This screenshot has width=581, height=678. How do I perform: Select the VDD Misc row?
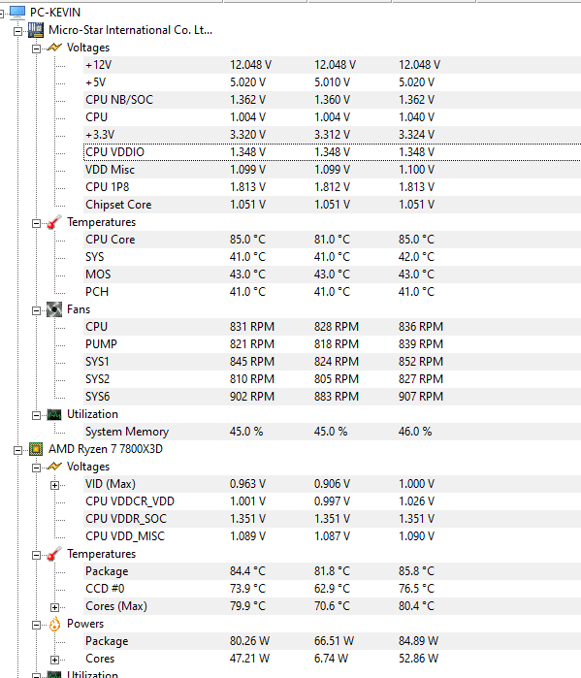click(x=332, y=170)
